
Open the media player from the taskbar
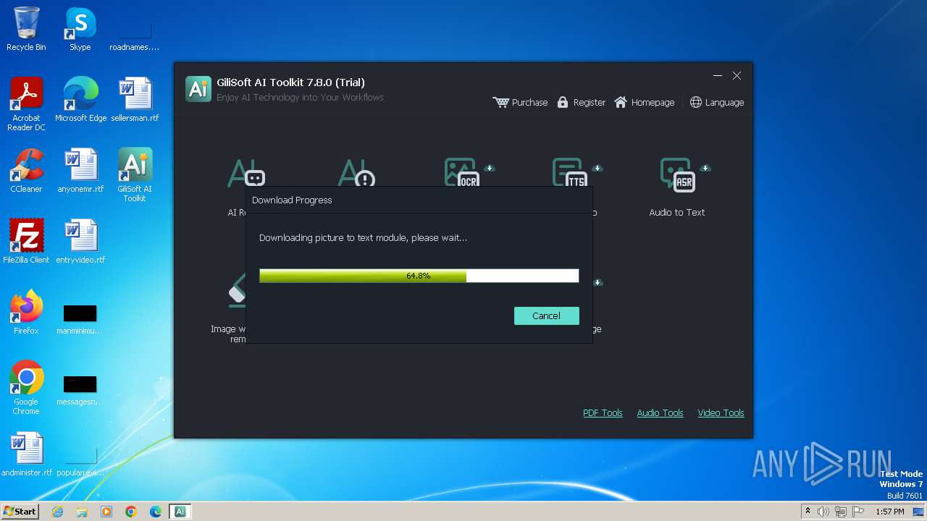(x=106, y=512)
